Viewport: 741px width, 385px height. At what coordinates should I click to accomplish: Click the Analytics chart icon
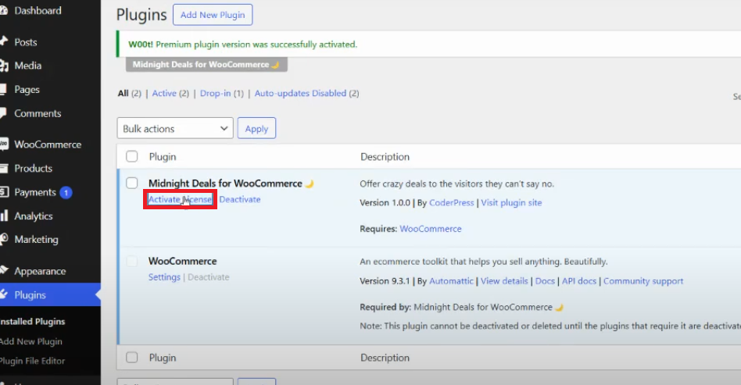(4, 216)
